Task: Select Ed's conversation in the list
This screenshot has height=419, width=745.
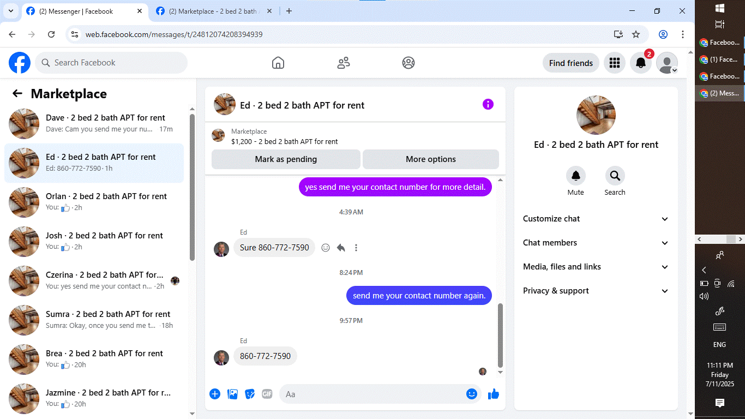Action: (x=94, y=163)
